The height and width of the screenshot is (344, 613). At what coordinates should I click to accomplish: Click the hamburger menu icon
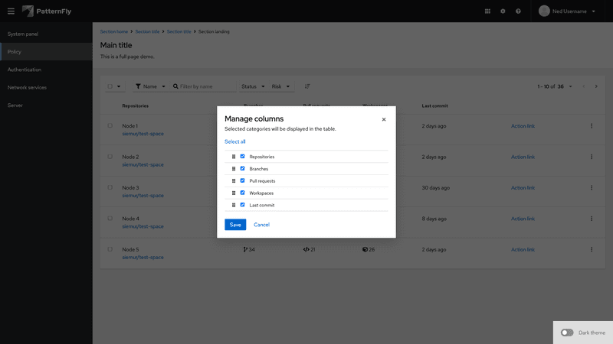[11, 11]
